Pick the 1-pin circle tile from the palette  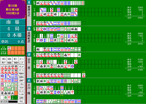point(2,76)
